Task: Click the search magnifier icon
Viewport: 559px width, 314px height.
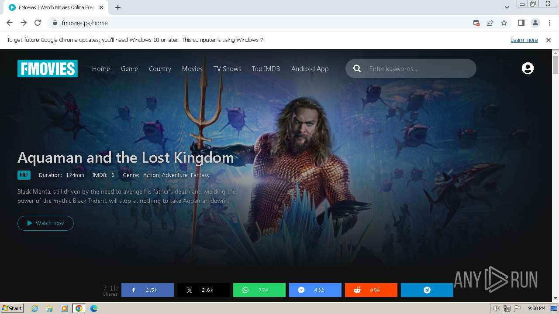Action: [357, 68]
